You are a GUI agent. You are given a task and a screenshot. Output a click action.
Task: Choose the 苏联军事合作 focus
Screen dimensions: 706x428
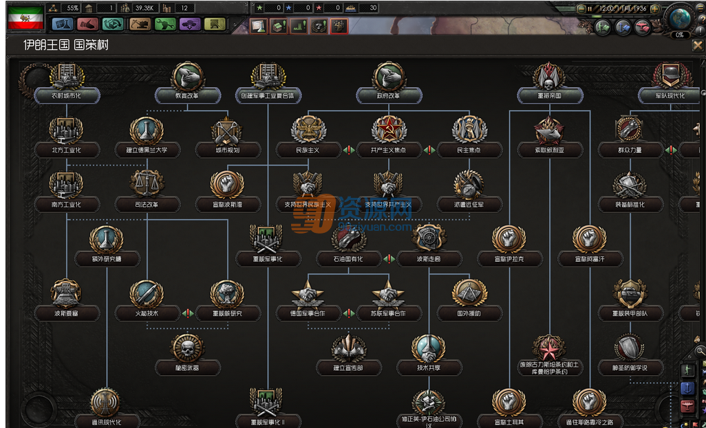pyautogui.click(x=389, y=301)
